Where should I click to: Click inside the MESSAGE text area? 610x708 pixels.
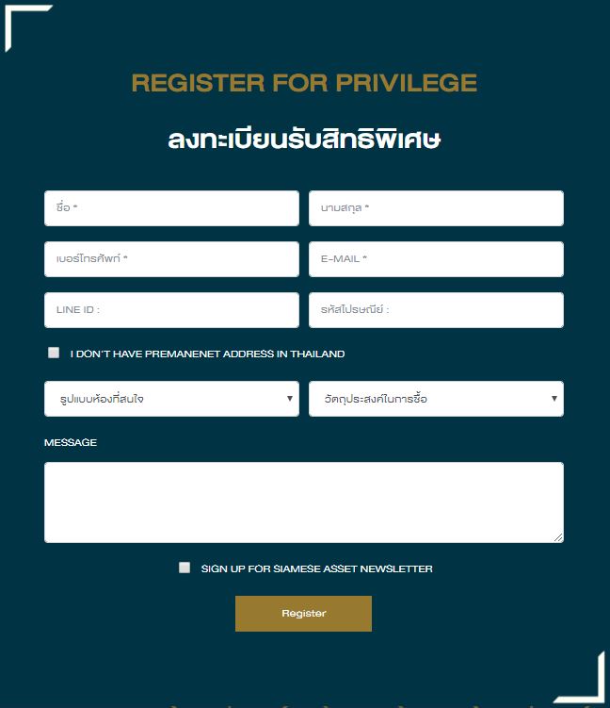303,502
